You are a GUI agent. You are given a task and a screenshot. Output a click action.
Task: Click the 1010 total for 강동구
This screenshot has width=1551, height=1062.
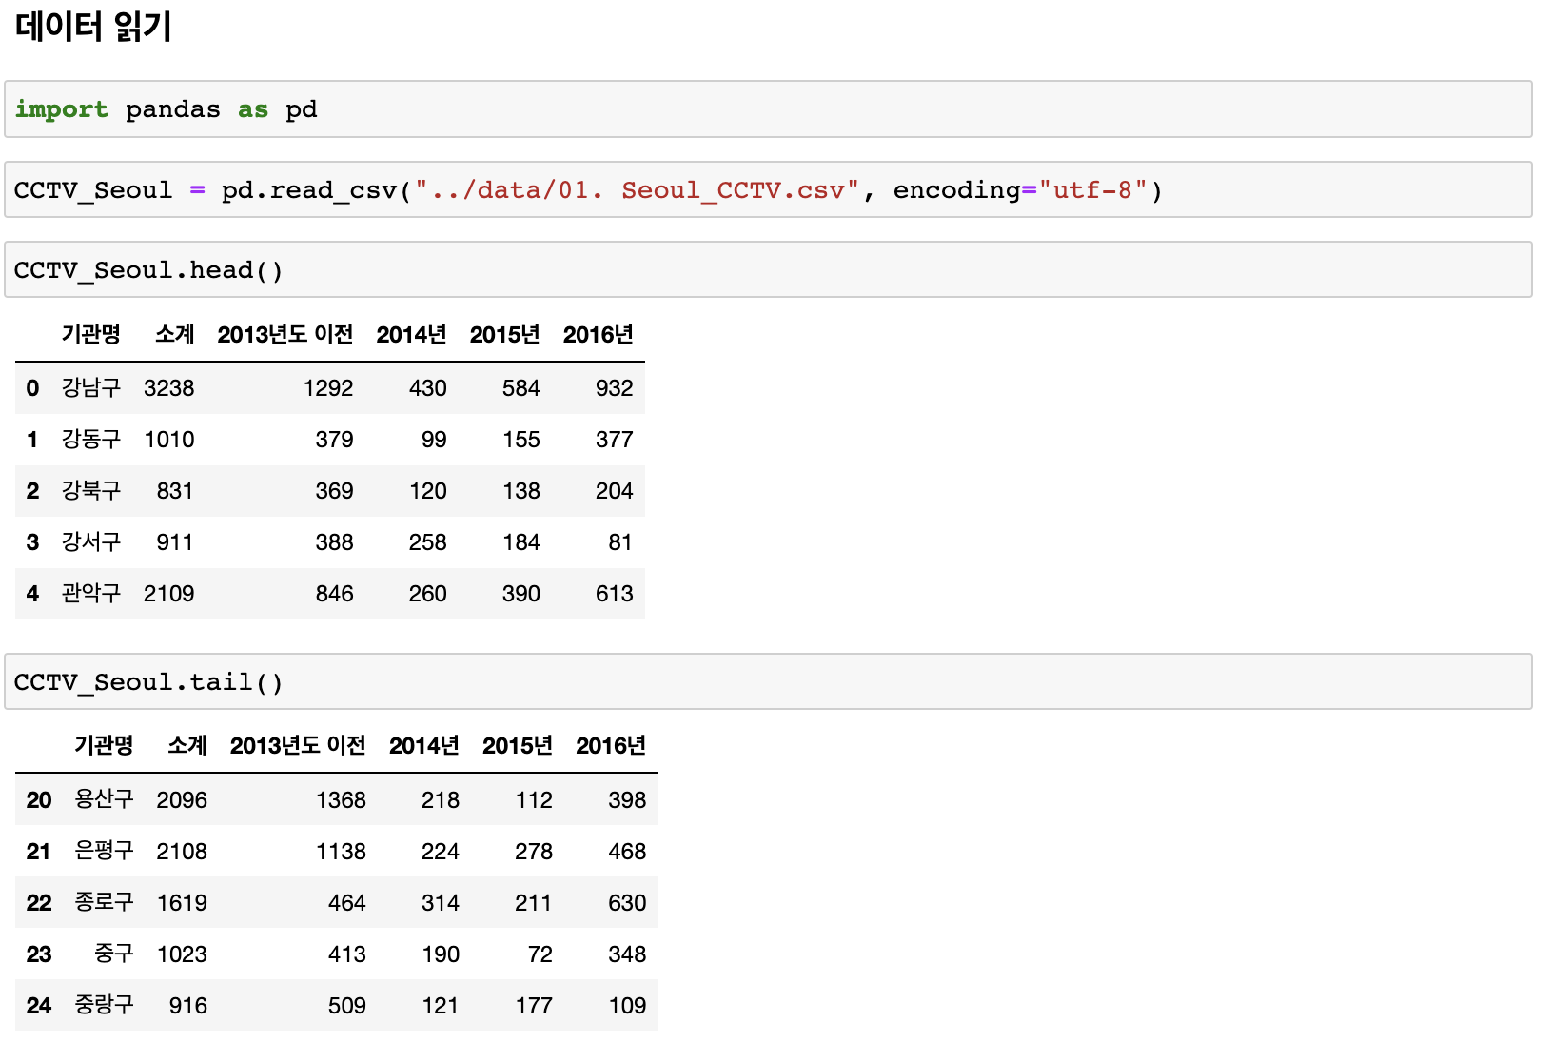coord(169,440)
